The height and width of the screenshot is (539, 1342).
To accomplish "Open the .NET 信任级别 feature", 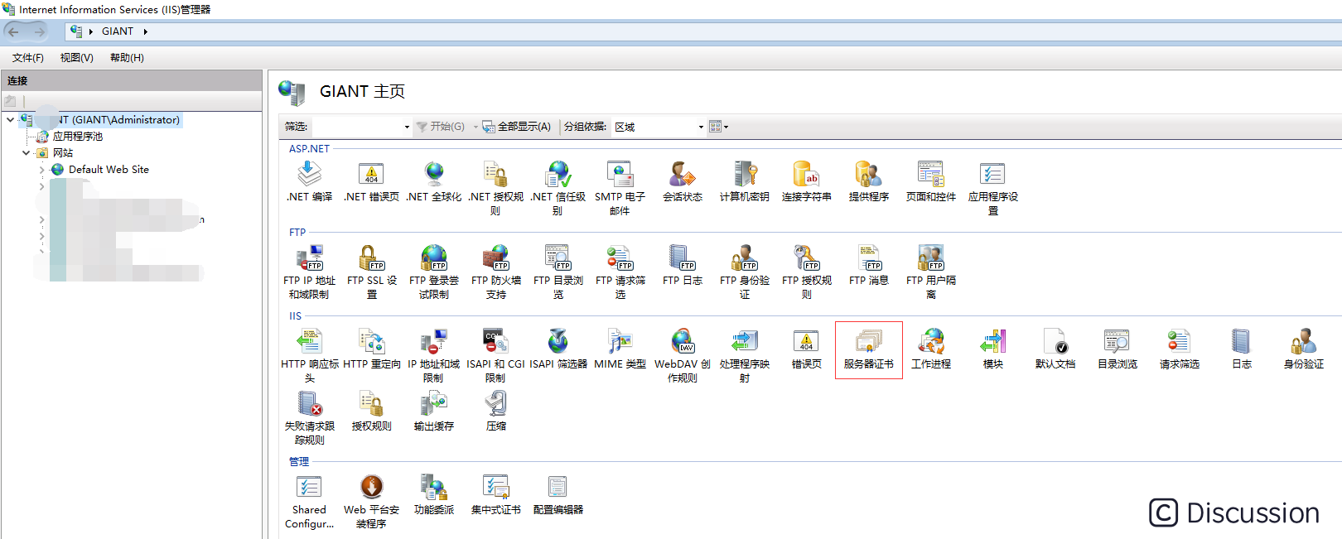I will click(x=558, y=188).
